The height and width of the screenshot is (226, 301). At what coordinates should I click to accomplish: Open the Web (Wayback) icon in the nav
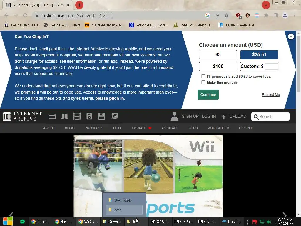[52, 116]
